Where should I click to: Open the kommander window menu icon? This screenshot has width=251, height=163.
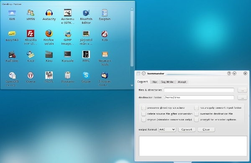tap(138, 74)
